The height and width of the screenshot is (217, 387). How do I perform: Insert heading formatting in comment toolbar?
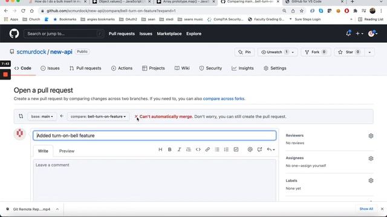(x=160, y=149)
